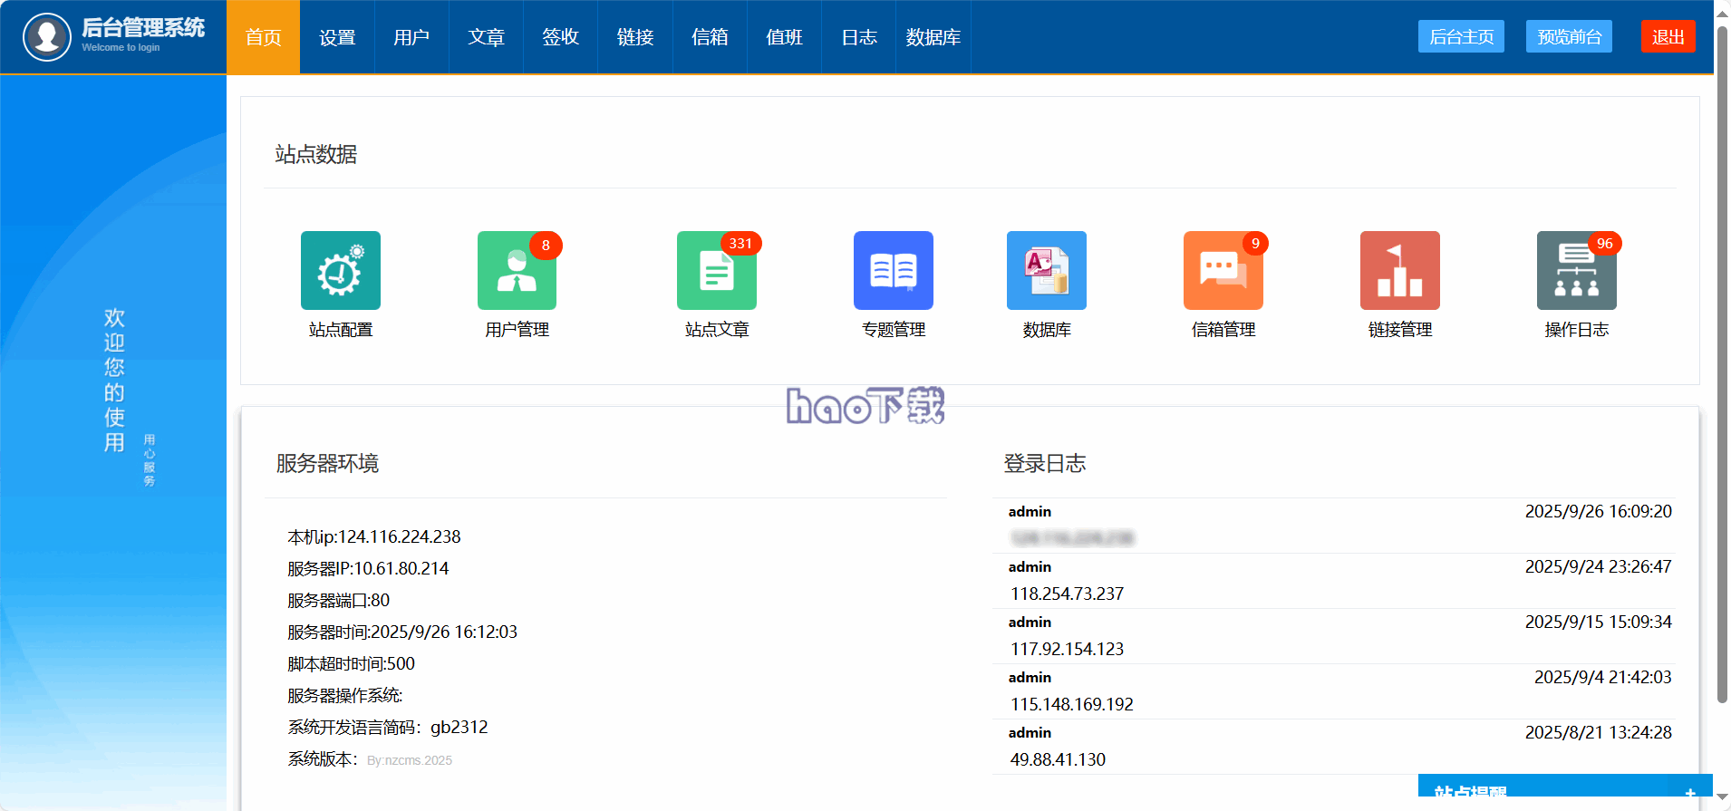This screenshot has height=811, width=1731.
Task: Click the 后台管理系统 title
Action: 143,27
